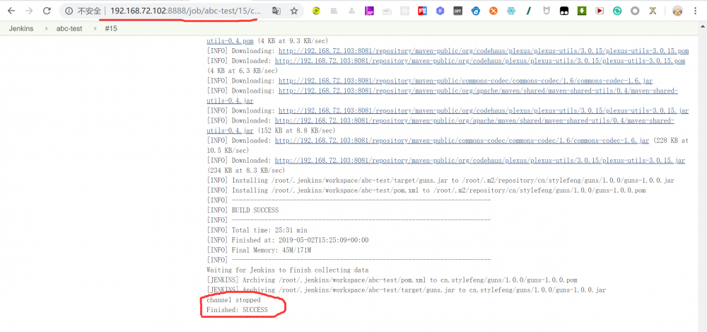Click 'Finished at: 2019-05-02T15:25:09' line

point(288,240)
